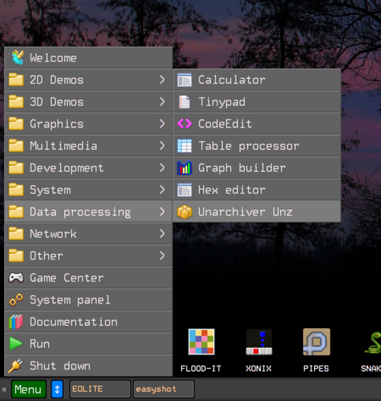Expand the Other submenu arrow

point(162,255)
